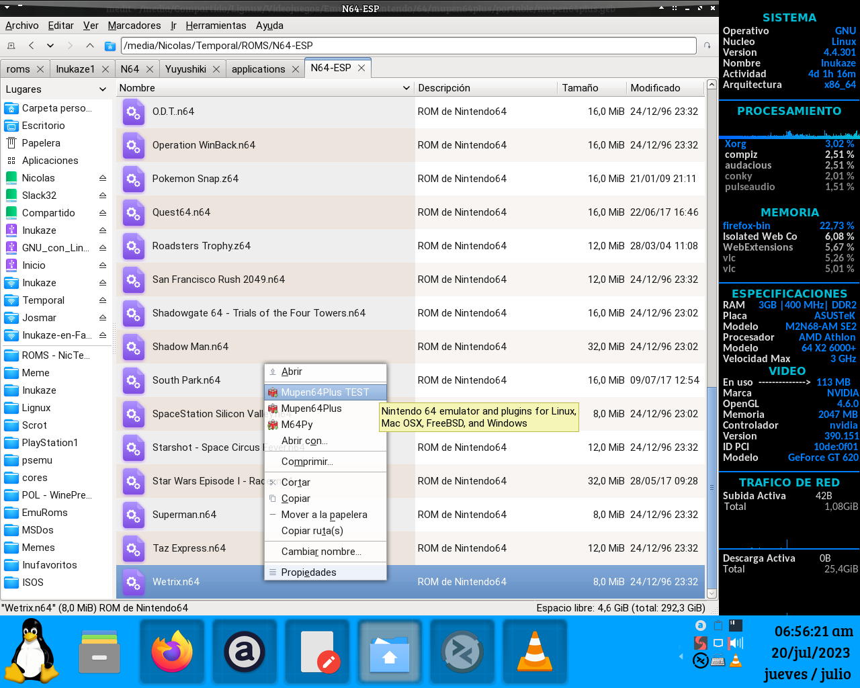Eject the Compartido volume
860x688 pixels.
[x=103, y=213]
